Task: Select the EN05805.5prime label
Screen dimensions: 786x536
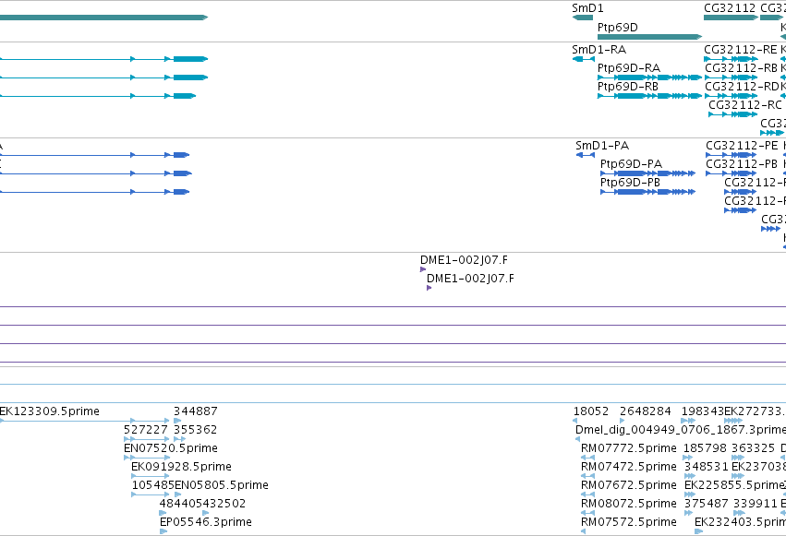Action: [x=221, y=485]
